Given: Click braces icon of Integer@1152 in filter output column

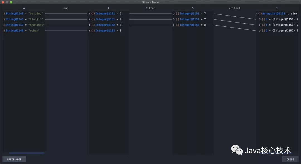Looking at the screenshot, I should coord(177,25).
